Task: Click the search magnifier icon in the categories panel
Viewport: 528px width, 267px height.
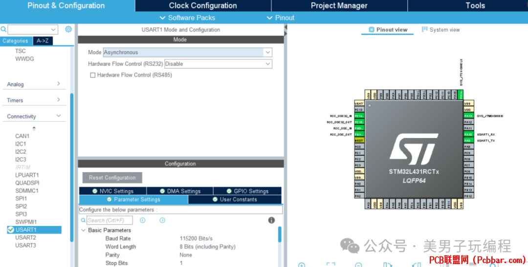Action: coord(3,30)
